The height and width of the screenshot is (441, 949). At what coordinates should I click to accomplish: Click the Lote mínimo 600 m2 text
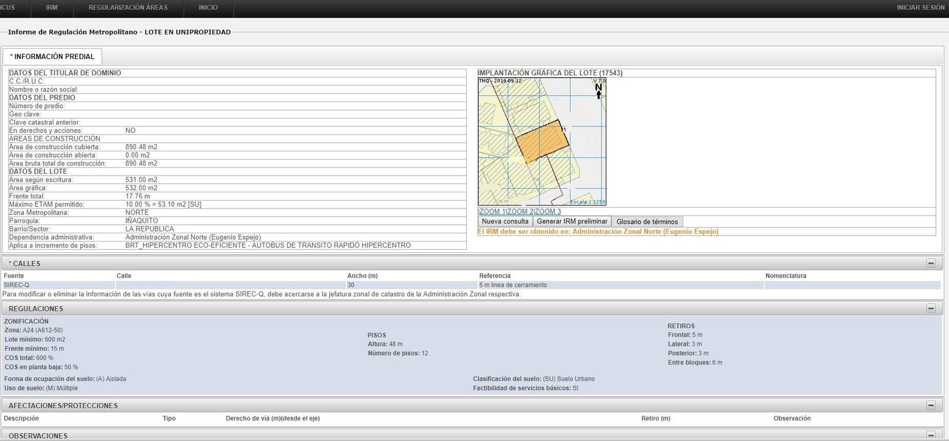pos(35,340)
